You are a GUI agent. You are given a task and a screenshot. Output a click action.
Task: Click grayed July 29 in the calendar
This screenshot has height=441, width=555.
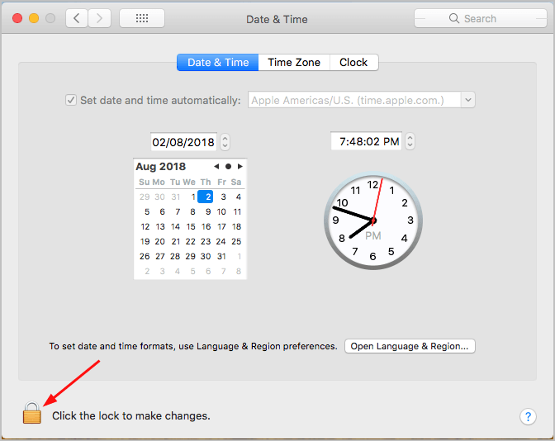(x=145, y=197)
